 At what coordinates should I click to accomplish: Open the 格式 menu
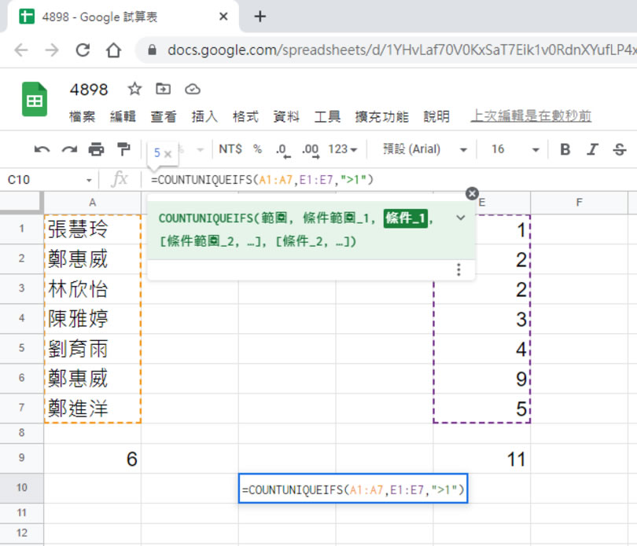coord(245,116)
